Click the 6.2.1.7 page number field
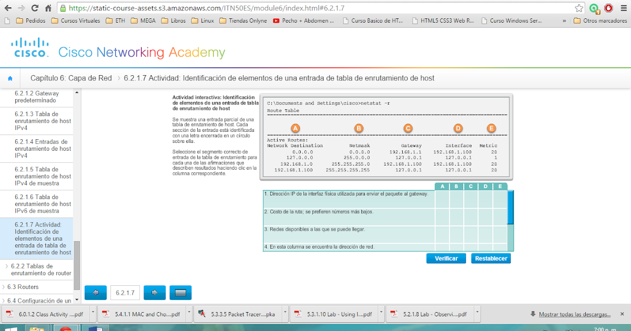631x331 pixels. (125, 293)
